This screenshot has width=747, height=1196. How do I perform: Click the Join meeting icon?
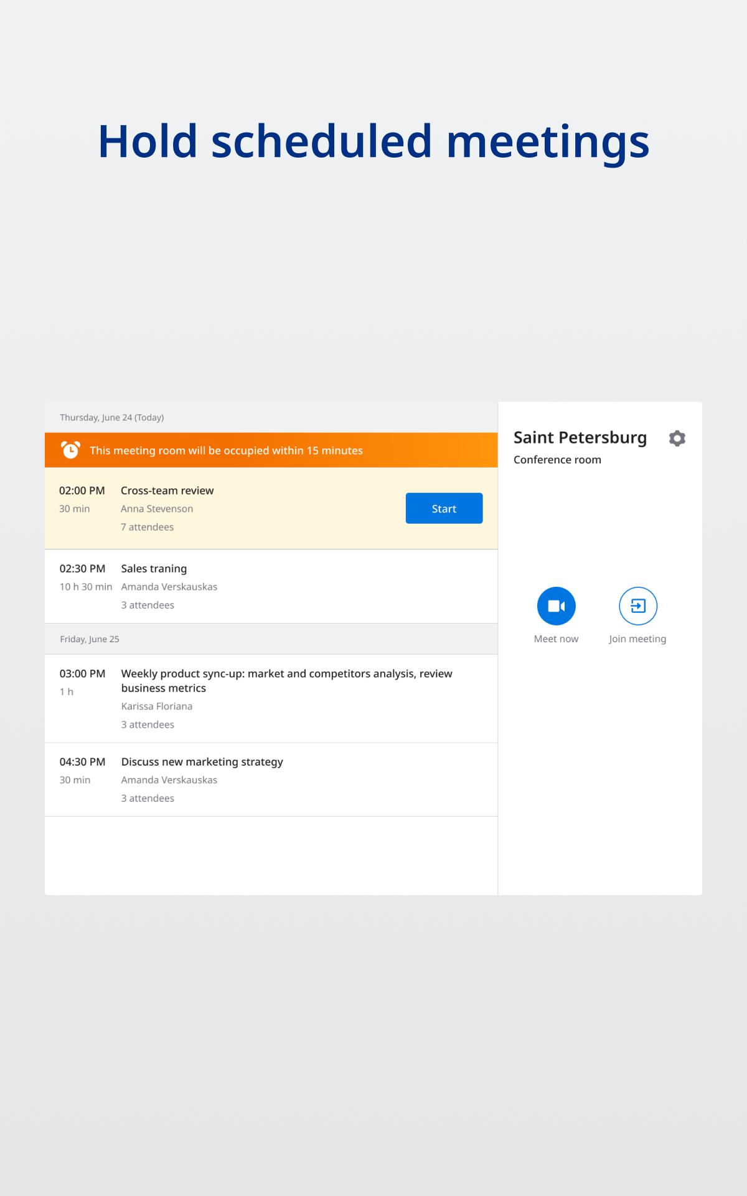tap(638, 606)
